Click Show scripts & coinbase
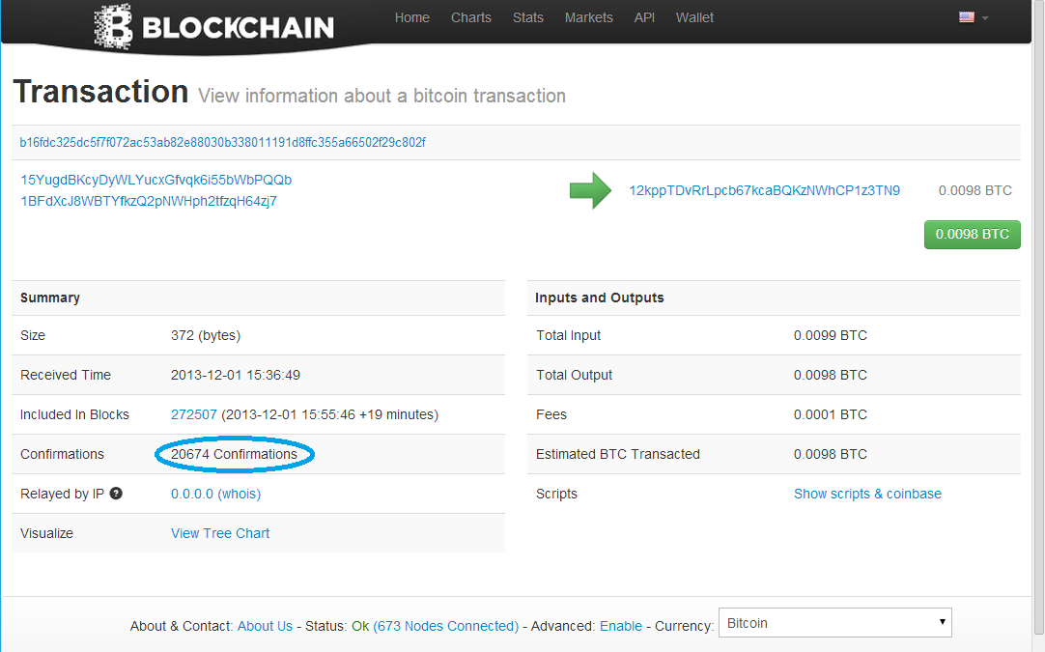Screen dimensions: 1045x652 tap(867, 494)
